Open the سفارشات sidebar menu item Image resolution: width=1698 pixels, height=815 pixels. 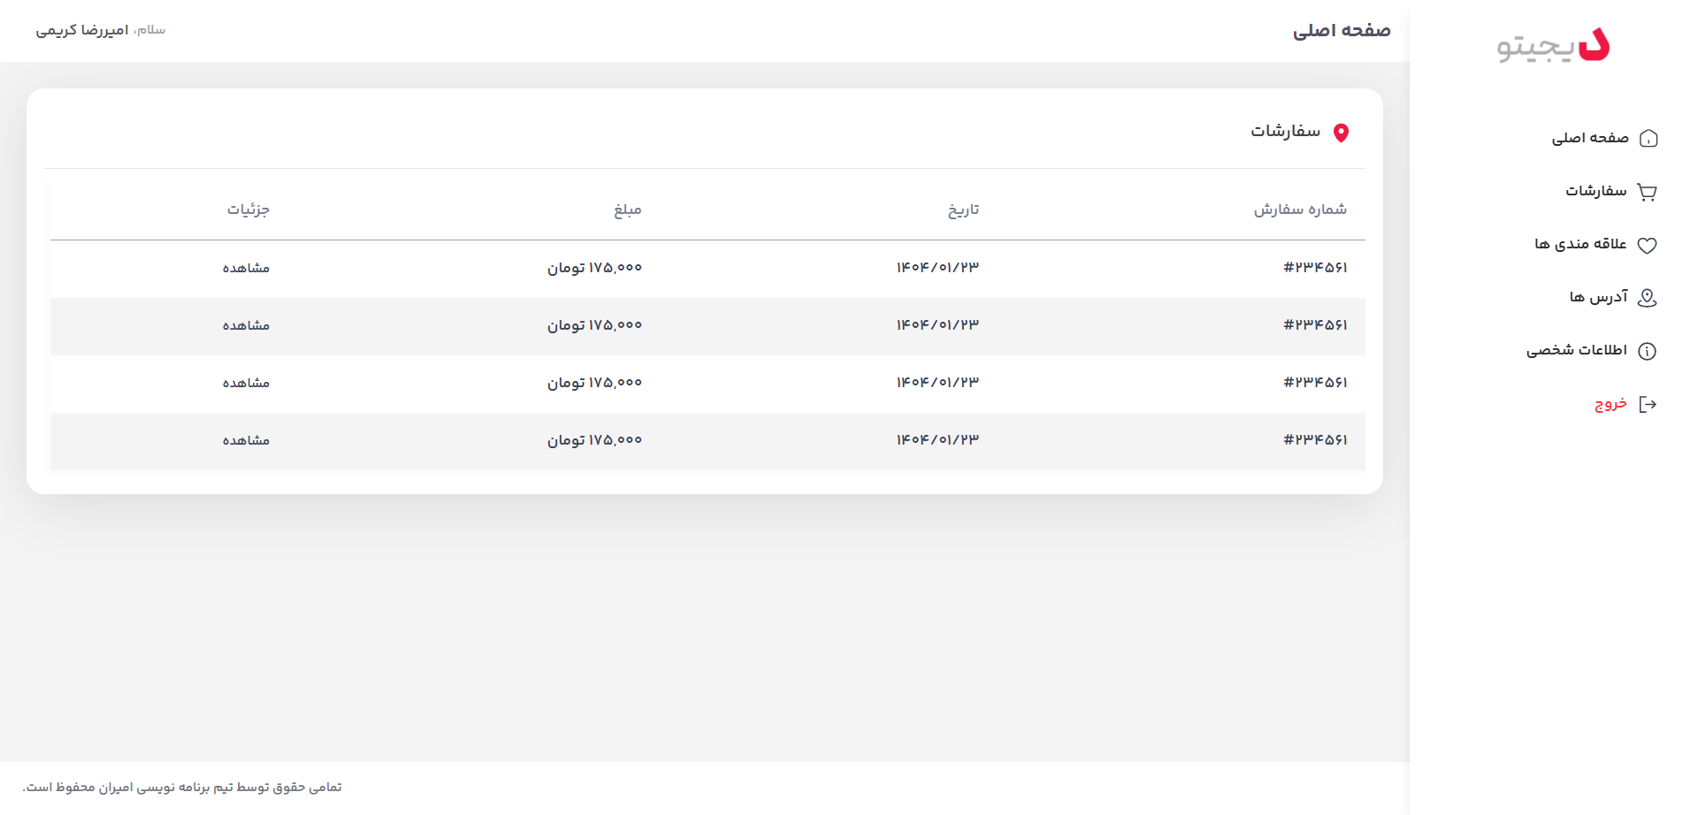point(1596,191)
